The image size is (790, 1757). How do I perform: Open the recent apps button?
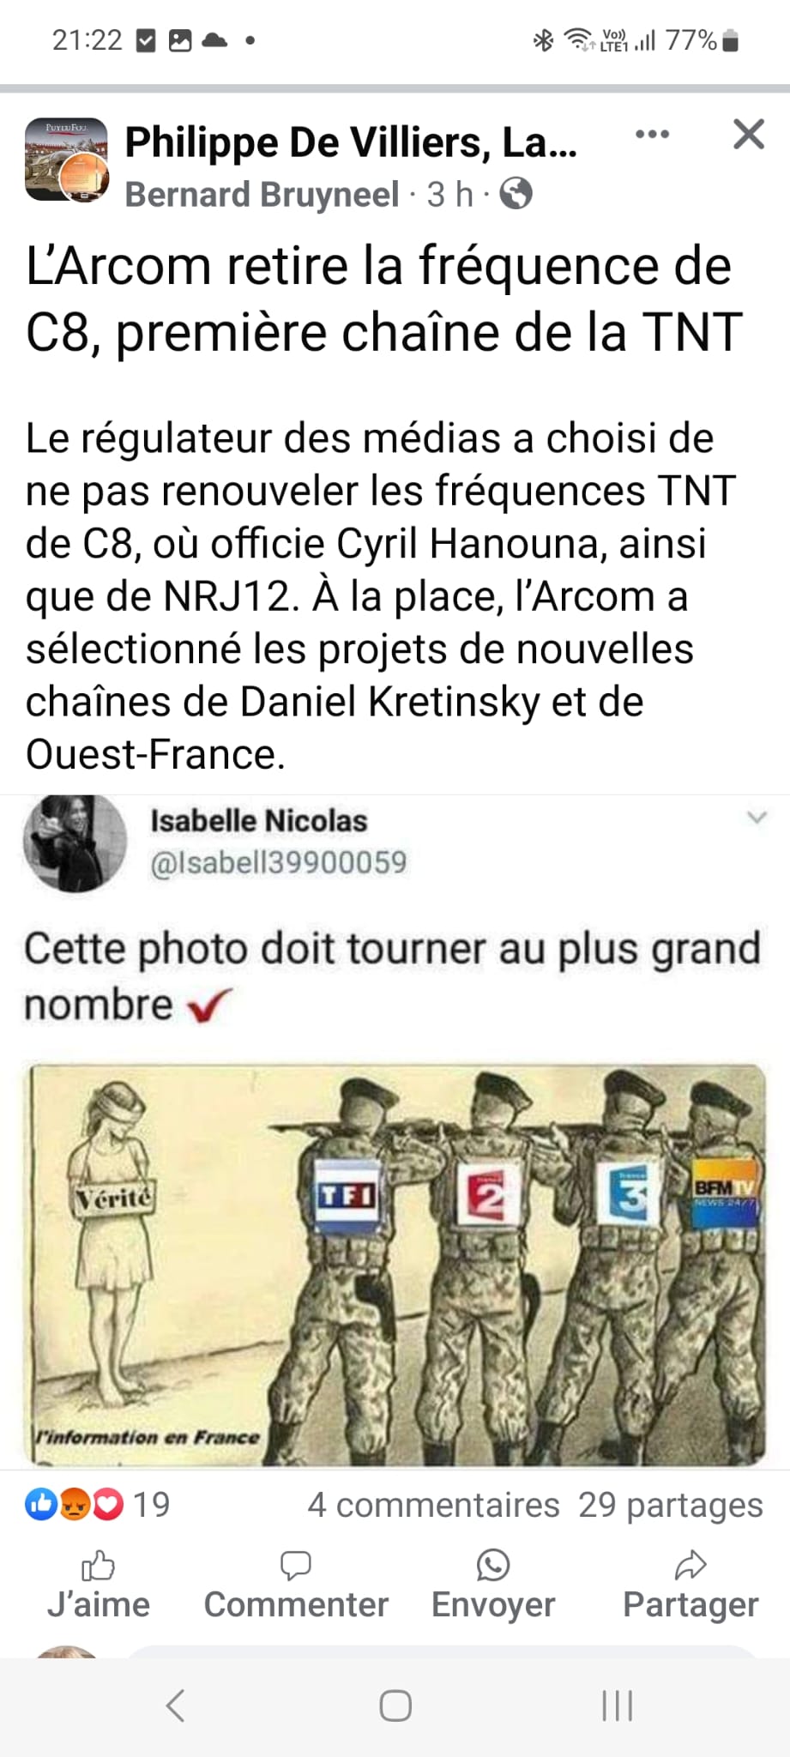[617, 1706]
